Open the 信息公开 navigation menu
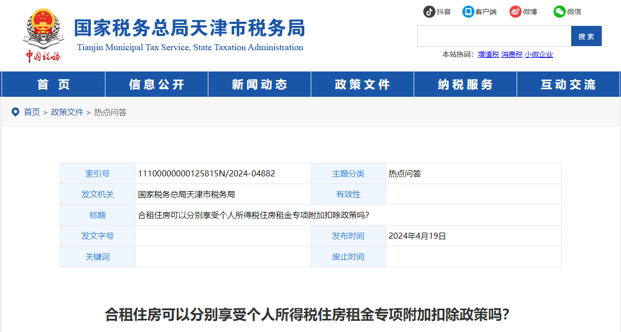This screenshot has height=332, width=621. (157, 85)
